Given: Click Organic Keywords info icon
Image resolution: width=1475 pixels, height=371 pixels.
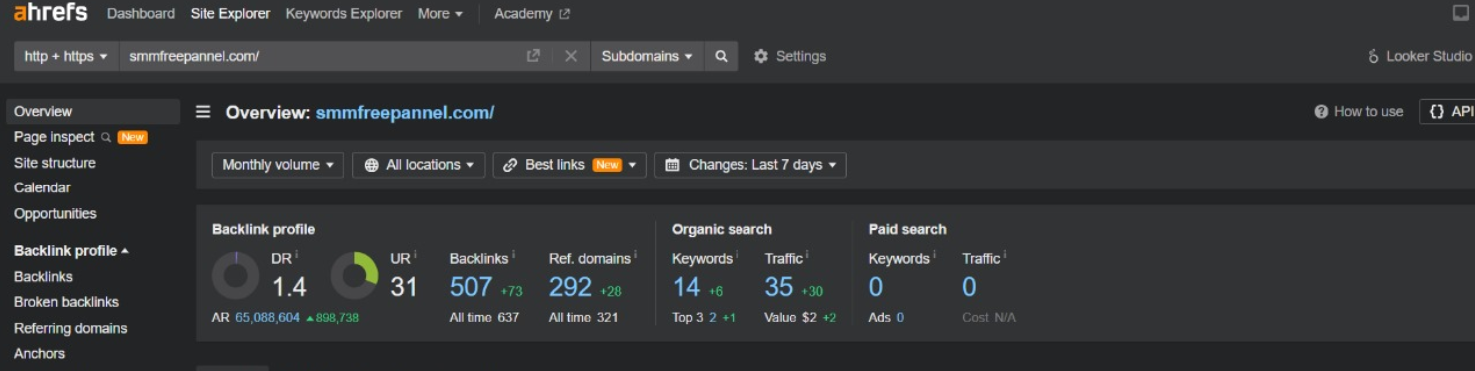Looking at the screenshot, I should 737,256.
